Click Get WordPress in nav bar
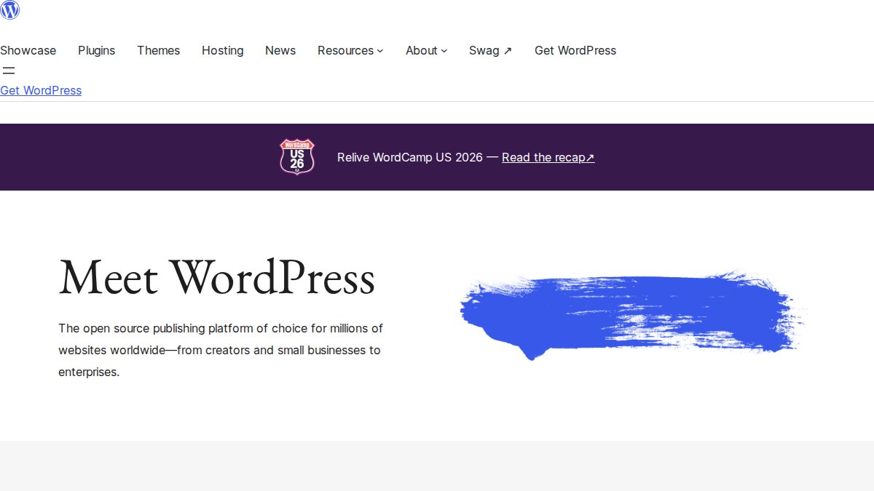The image size is (874, 491). [575, 50]
